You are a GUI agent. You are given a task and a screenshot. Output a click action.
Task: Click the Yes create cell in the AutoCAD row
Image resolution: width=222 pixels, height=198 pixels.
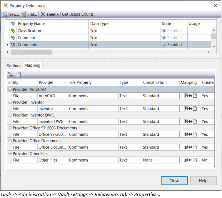tap(208, 96)
